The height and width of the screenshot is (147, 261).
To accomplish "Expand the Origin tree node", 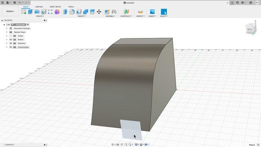I will pos(7,36).
